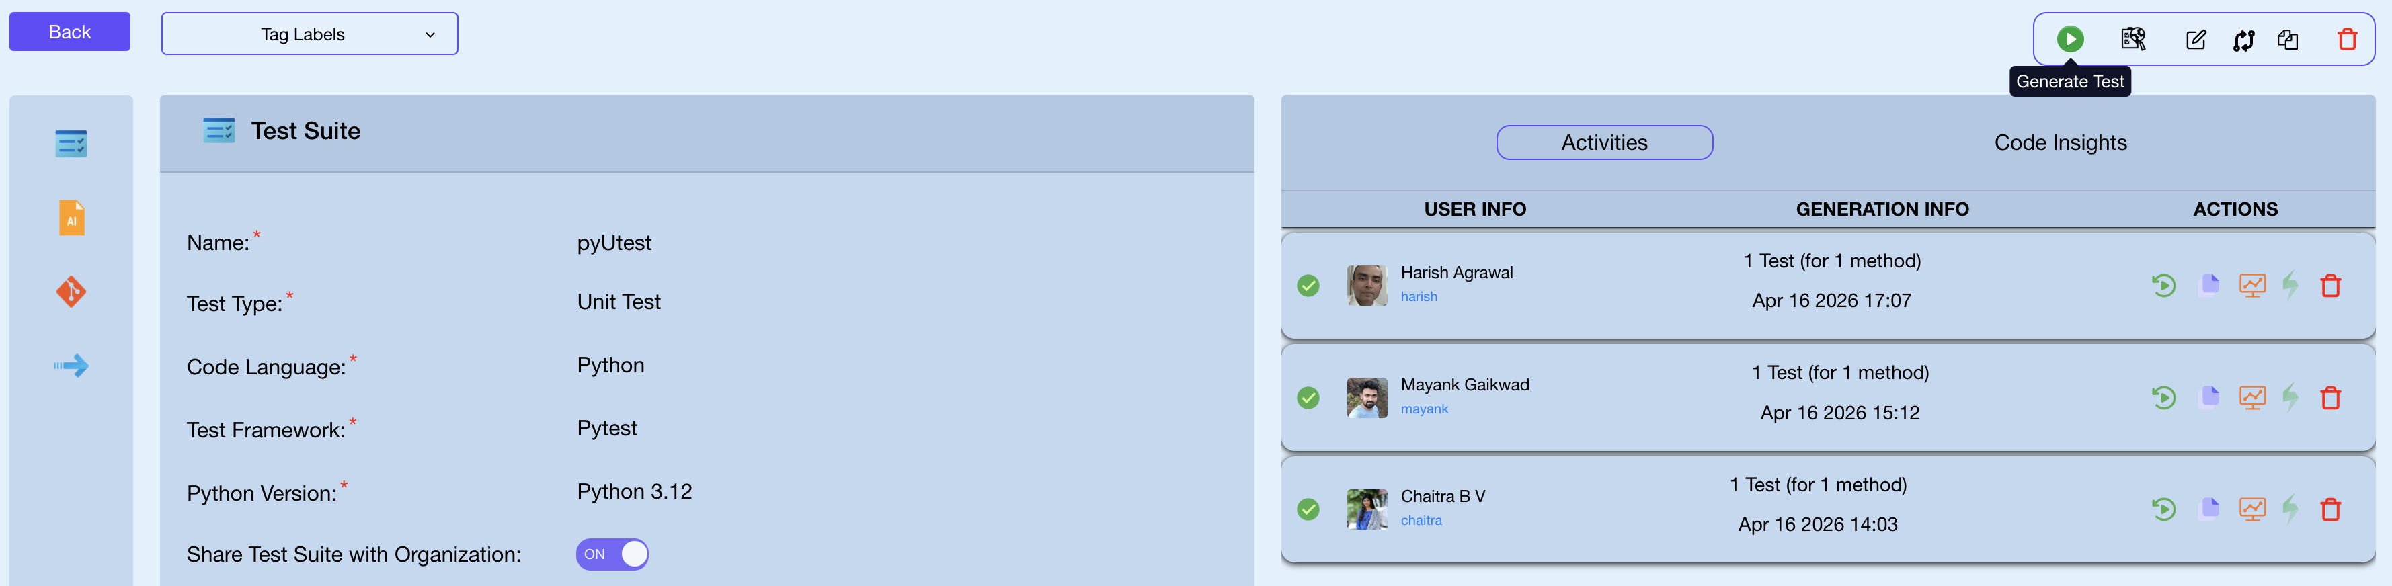Turn off Share Test Suite with Organization

point(612,554)
